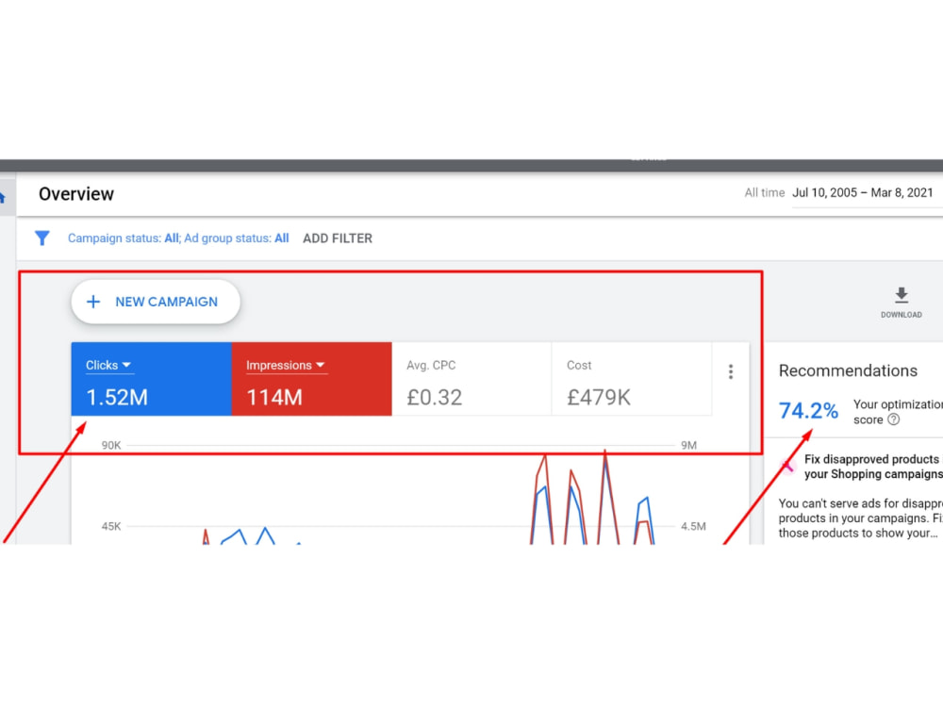Click the 1.52M clicks value
Image resolution: width=943 pixels, height=707 pixels.
[117, 398]
